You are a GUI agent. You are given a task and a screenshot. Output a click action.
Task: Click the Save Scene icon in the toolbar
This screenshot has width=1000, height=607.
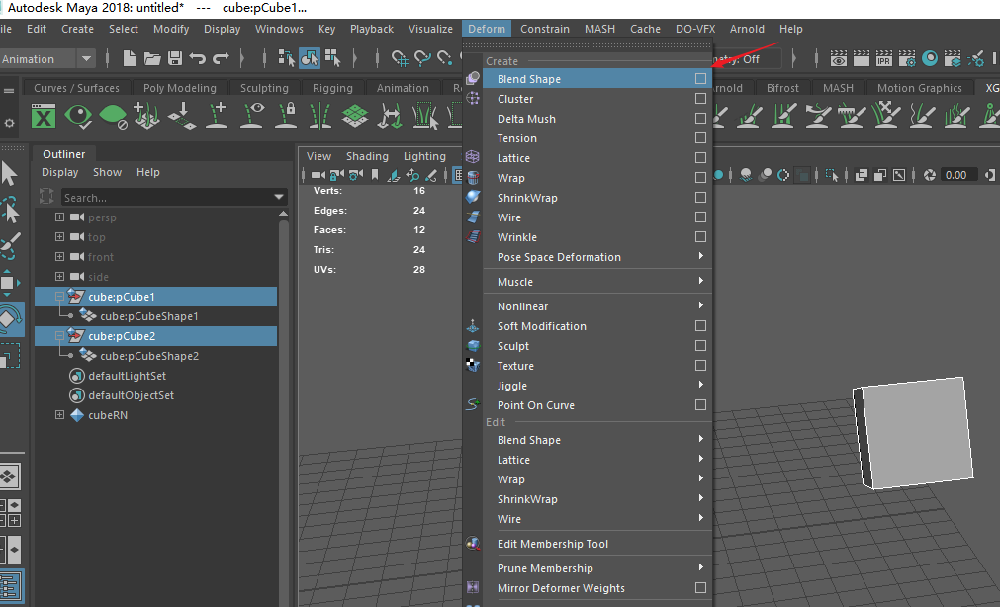(x=175, y=59)
